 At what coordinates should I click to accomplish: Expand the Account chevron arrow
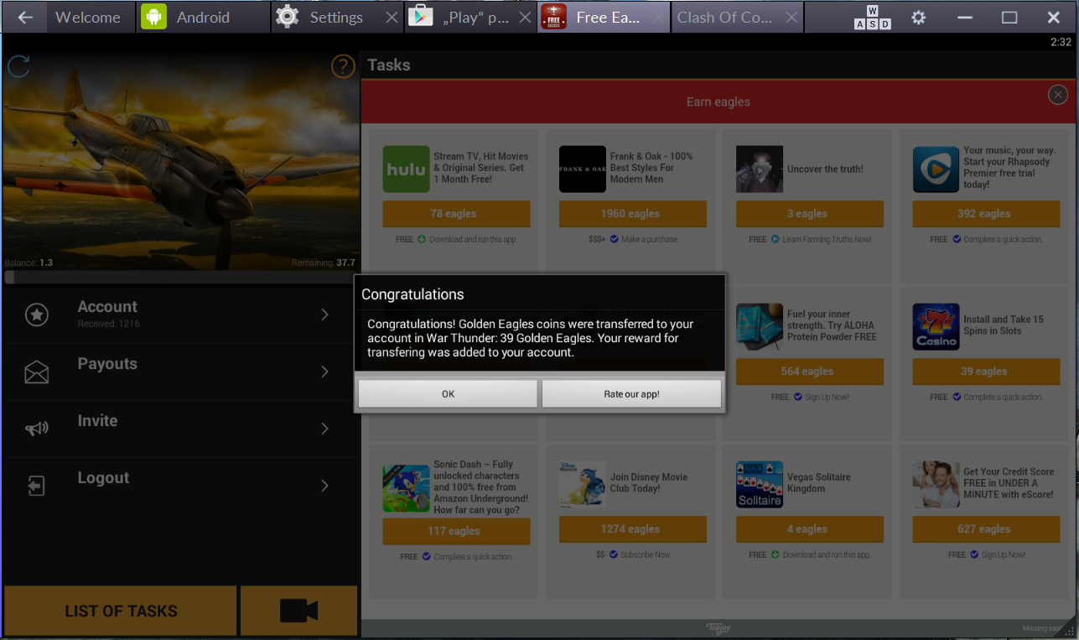click(x=324, y=315)
